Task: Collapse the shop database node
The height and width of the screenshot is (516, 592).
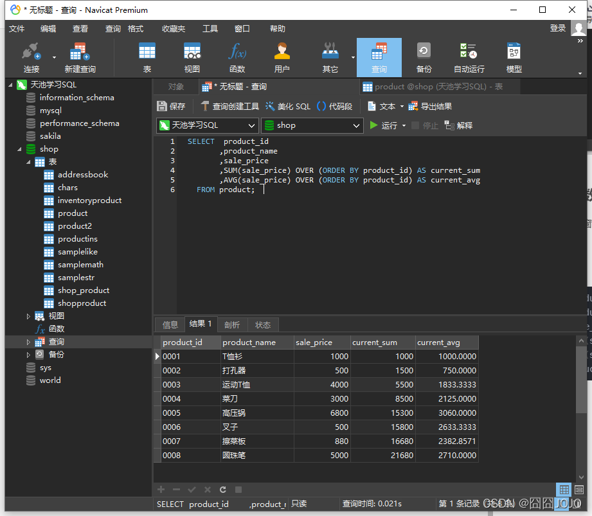Action: (x=19, y=149)
